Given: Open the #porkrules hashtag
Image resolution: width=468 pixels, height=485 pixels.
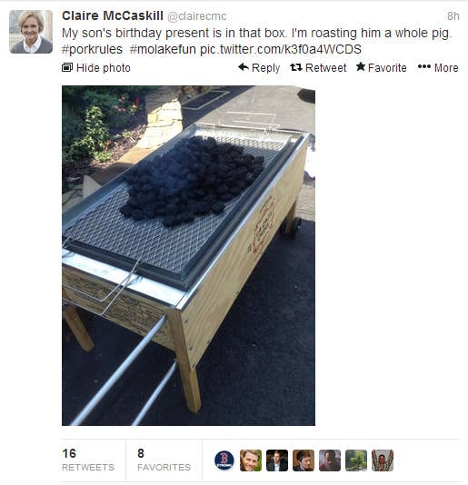Looking at the screenshot, I should (x=92, y=49).
